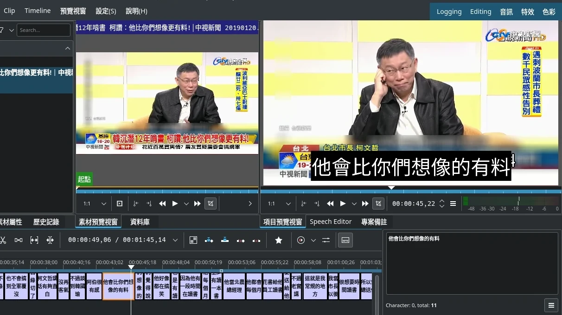
Task: Toggle the subtitle track button
Action: 345,240
